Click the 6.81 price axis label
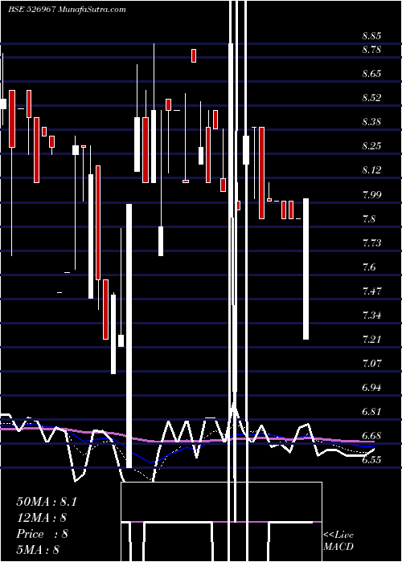 (371, 412)
